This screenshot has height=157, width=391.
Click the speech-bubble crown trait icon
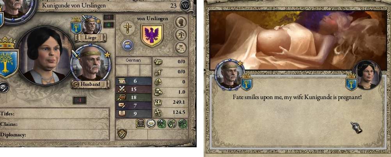(151, 124)
